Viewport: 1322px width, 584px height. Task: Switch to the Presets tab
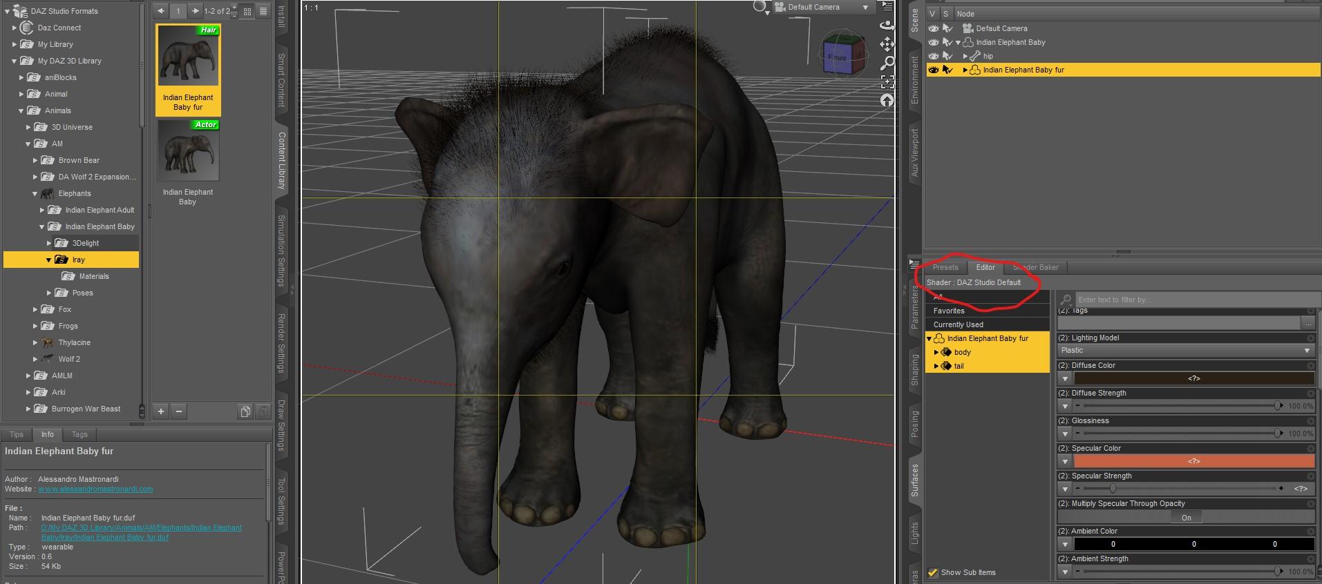[945, 267]
